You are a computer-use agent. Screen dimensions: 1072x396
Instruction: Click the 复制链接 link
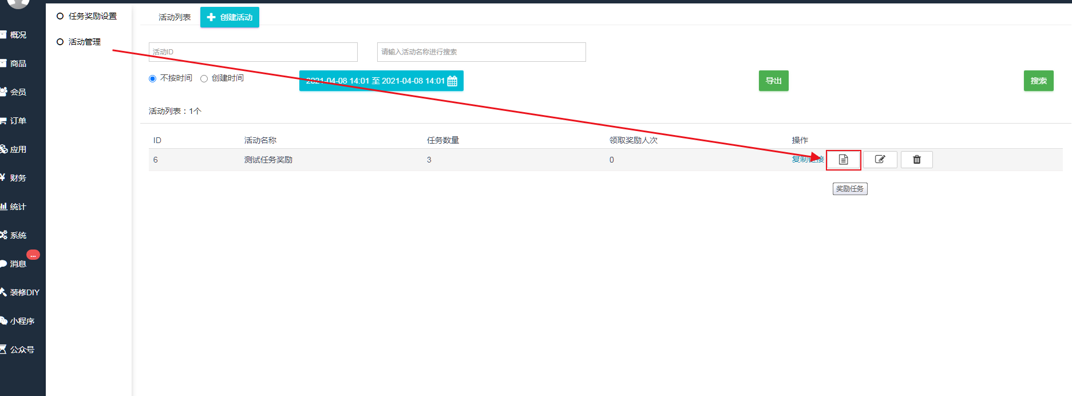click(x=807, y=159)
